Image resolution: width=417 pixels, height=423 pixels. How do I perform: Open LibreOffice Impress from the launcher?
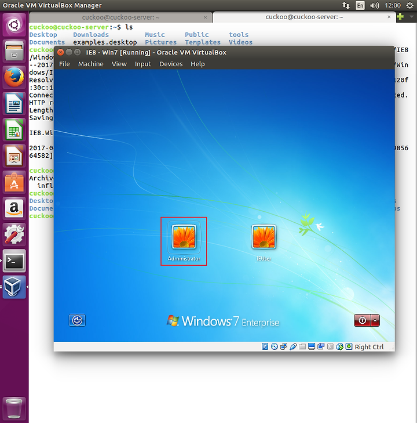14,156
